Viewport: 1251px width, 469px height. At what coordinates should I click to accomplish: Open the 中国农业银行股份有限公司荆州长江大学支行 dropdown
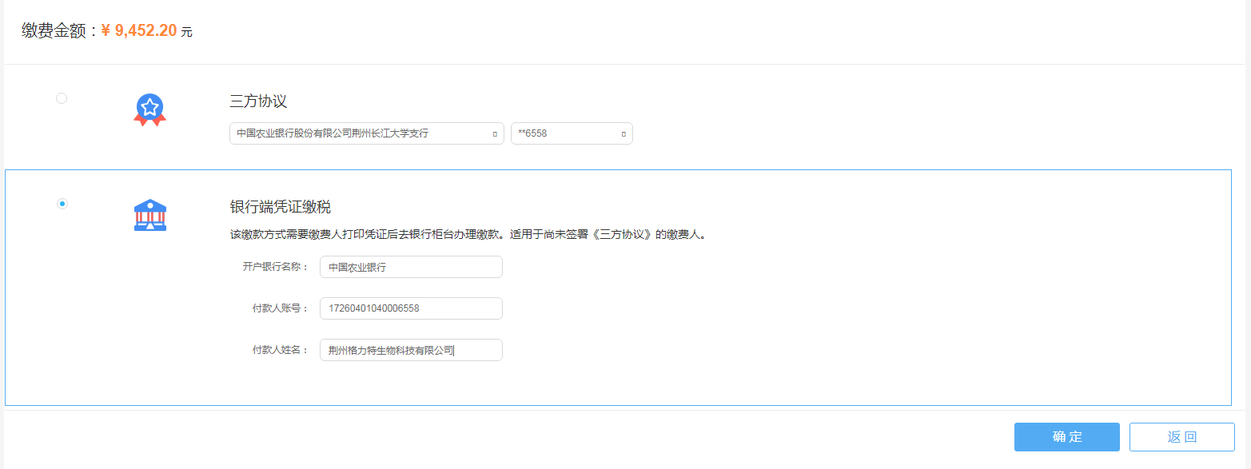click(x=367, y=133)
